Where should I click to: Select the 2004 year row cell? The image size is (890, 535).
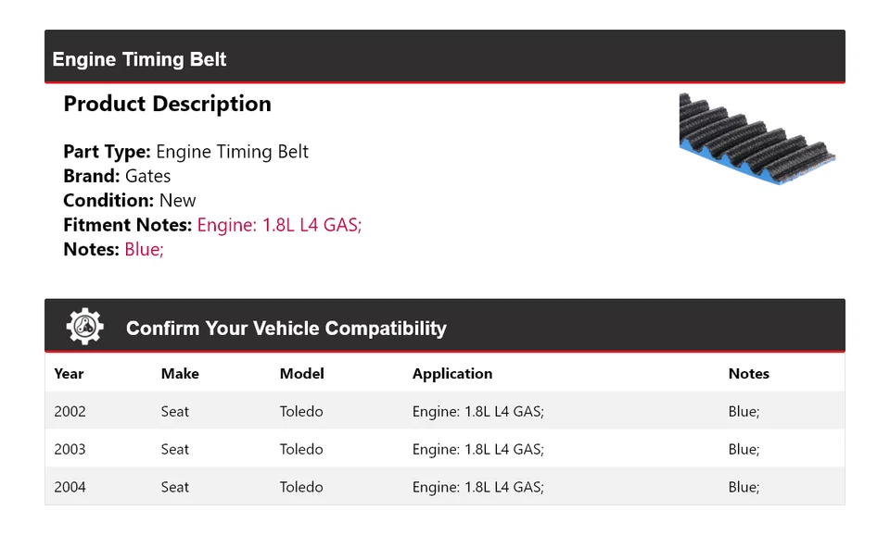[x=70, y=487]
